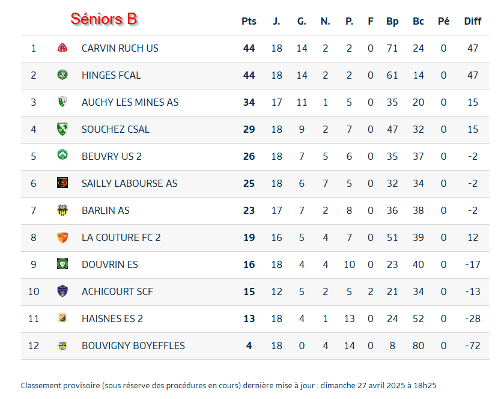Select the Bp column header
The height and width of the screenshot is (399, 498).
392,21
